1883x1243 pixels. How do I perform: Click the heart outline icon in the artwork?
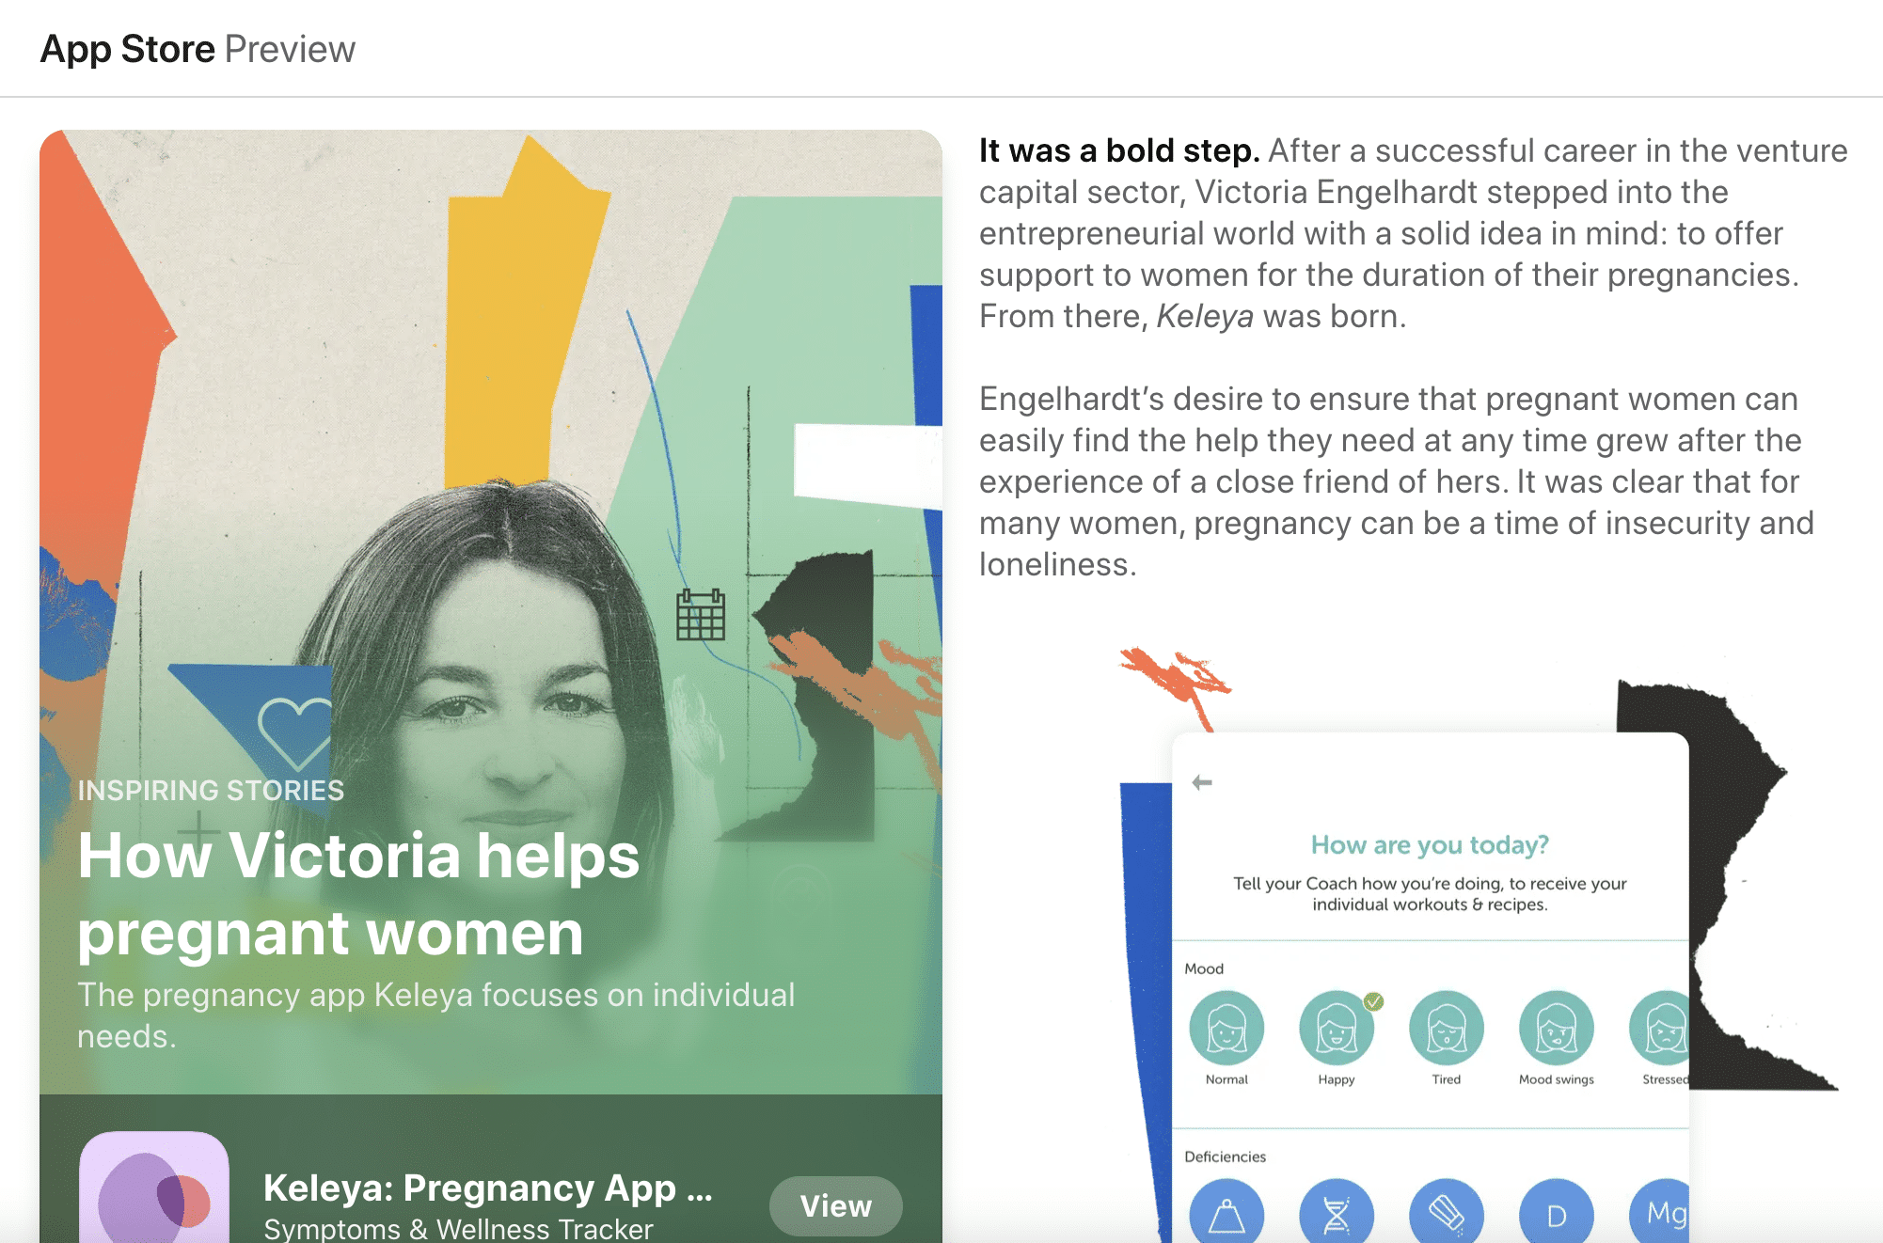click(x=295, y=732)
